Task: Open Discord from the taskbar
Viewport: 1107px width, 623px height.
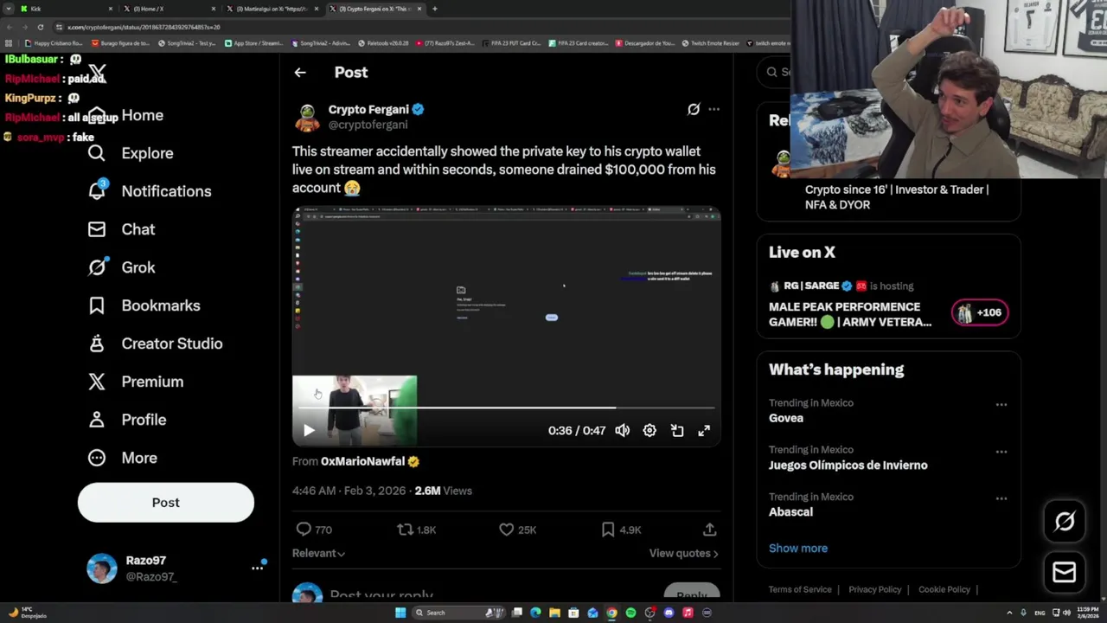Action: [x=669, y=613]
